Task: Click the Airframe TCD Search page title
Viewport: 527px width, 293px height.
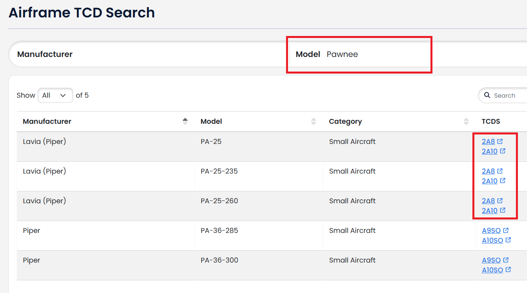Action: [82, 13]
